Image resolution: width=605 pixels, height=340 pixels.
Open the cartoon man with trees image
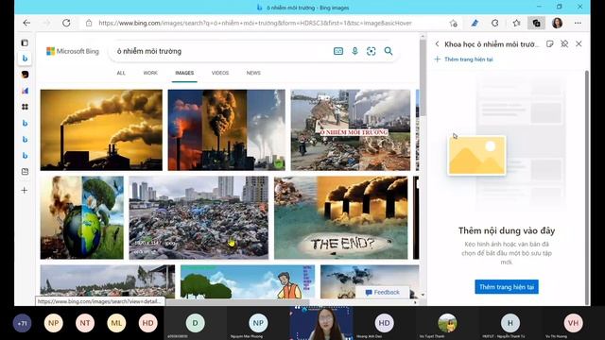pos(248,281)
